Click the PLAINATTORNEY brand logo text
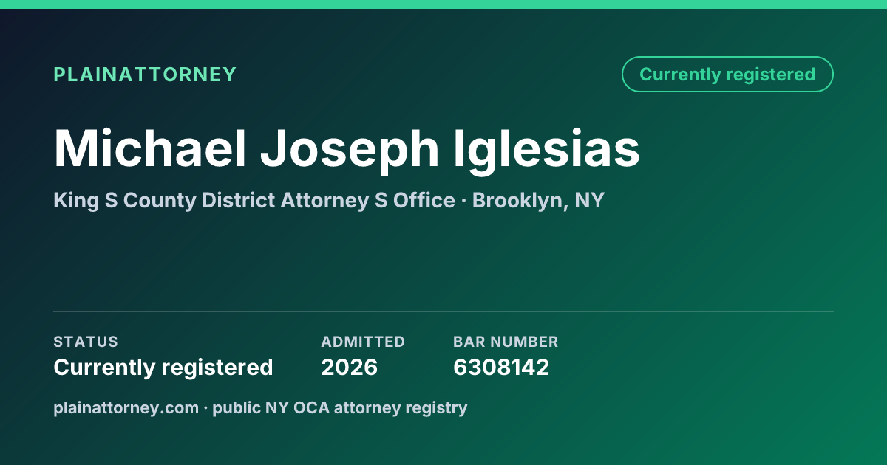 click(145, 75)
